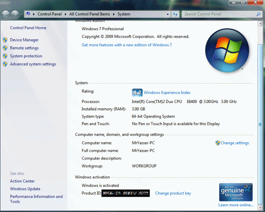Minimize the System window
This screenshot has height=212, width=265.
[x=234, y=2]
